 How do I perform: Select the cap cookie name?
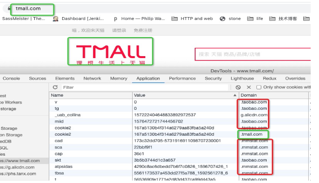coord(58,154)
